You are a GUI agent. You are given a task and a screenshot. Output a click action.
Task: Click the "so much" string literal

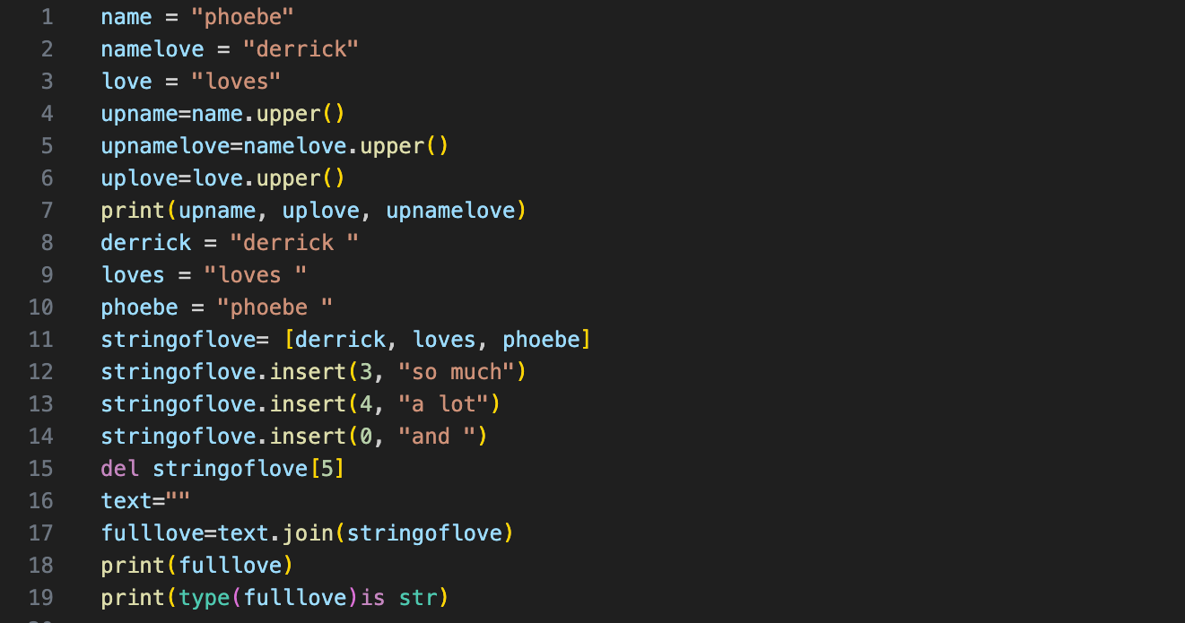pos(463,371)
